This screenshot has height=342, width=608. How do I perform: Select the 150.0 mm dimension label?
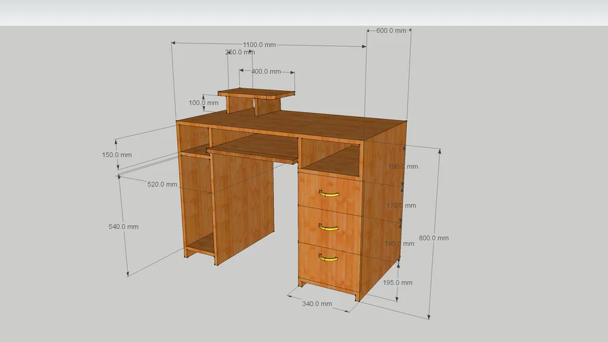[116, 155]
